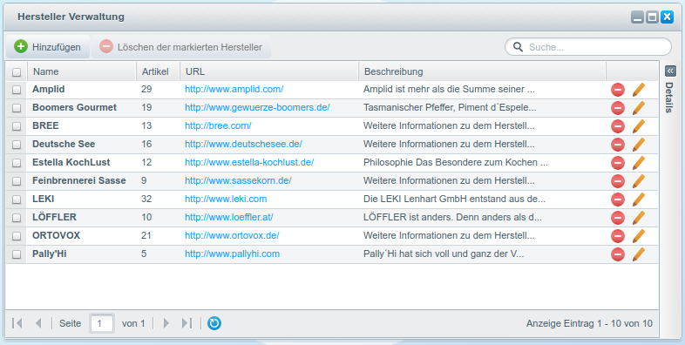
Task: Delete the LÖFFLER manufacturer row
Action: (x=618, y=218)
